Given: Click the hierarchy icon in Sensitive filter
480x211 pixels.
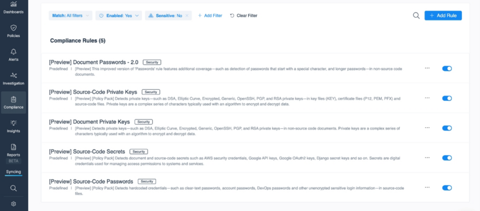Looking at the screenshot, I should coord(150,16).
